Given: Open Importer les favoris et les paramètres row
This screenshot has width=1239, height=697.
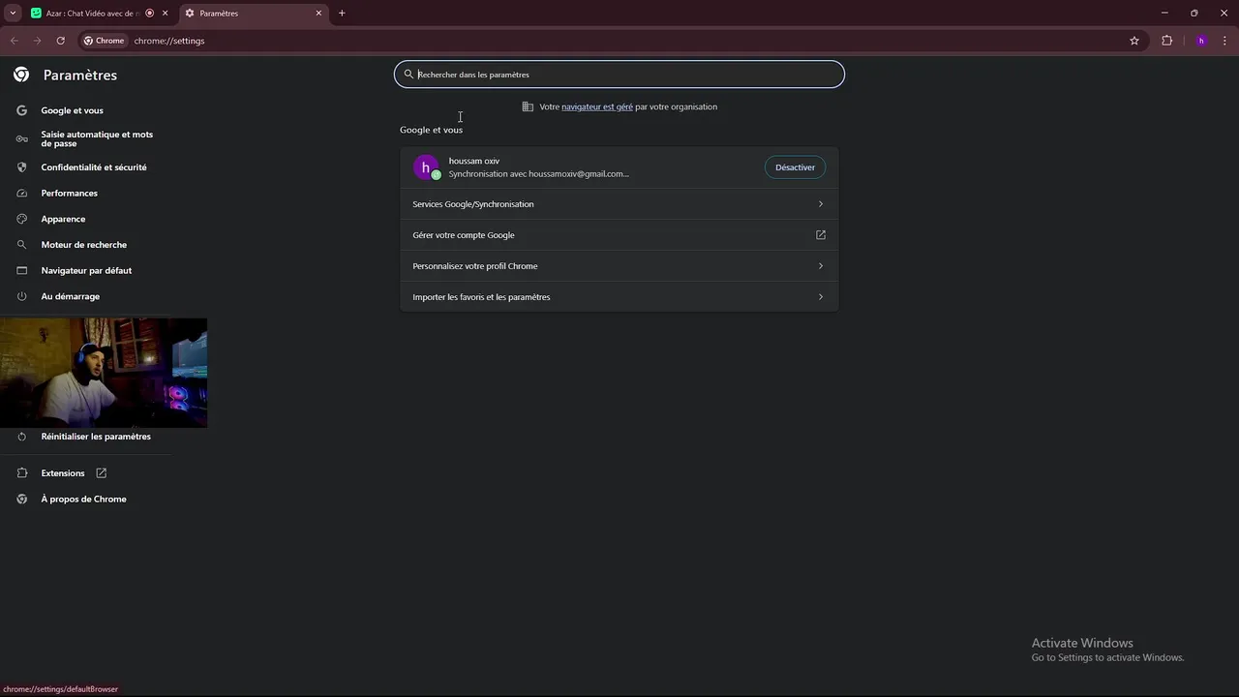Looking at the screenshot, I should 619,297.
